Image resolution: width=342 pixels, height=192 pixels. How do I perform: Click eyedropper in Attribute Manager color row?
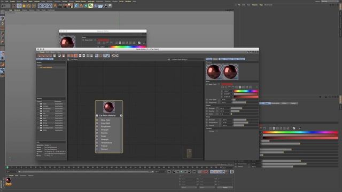click(299, 128)
